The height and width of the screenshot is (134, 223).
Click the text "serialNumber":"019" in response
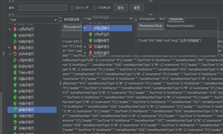click(x=119, y=97)
